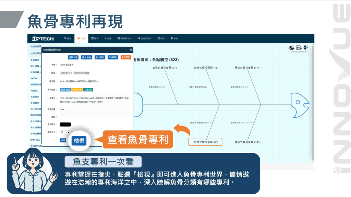Toggle the green 公開 (4) status filter
Image resolution: width=351 pixels, height=197 pixels.
click(x=88, y=90)
